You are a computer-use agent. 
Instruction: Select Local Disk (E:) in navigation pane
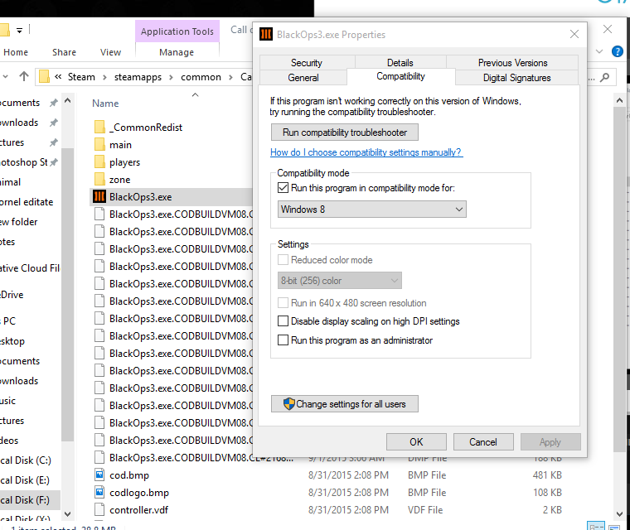[25, 480]
